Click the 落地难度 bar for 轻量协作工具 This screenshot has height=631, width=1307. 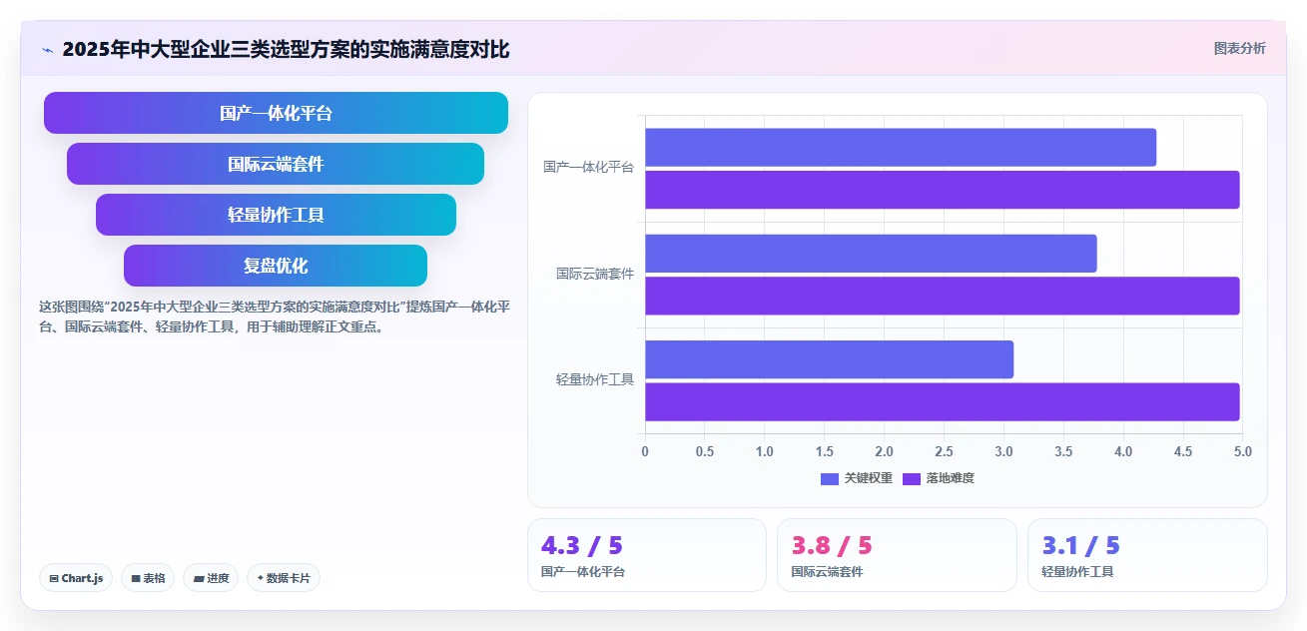click(x=943, y=401)
